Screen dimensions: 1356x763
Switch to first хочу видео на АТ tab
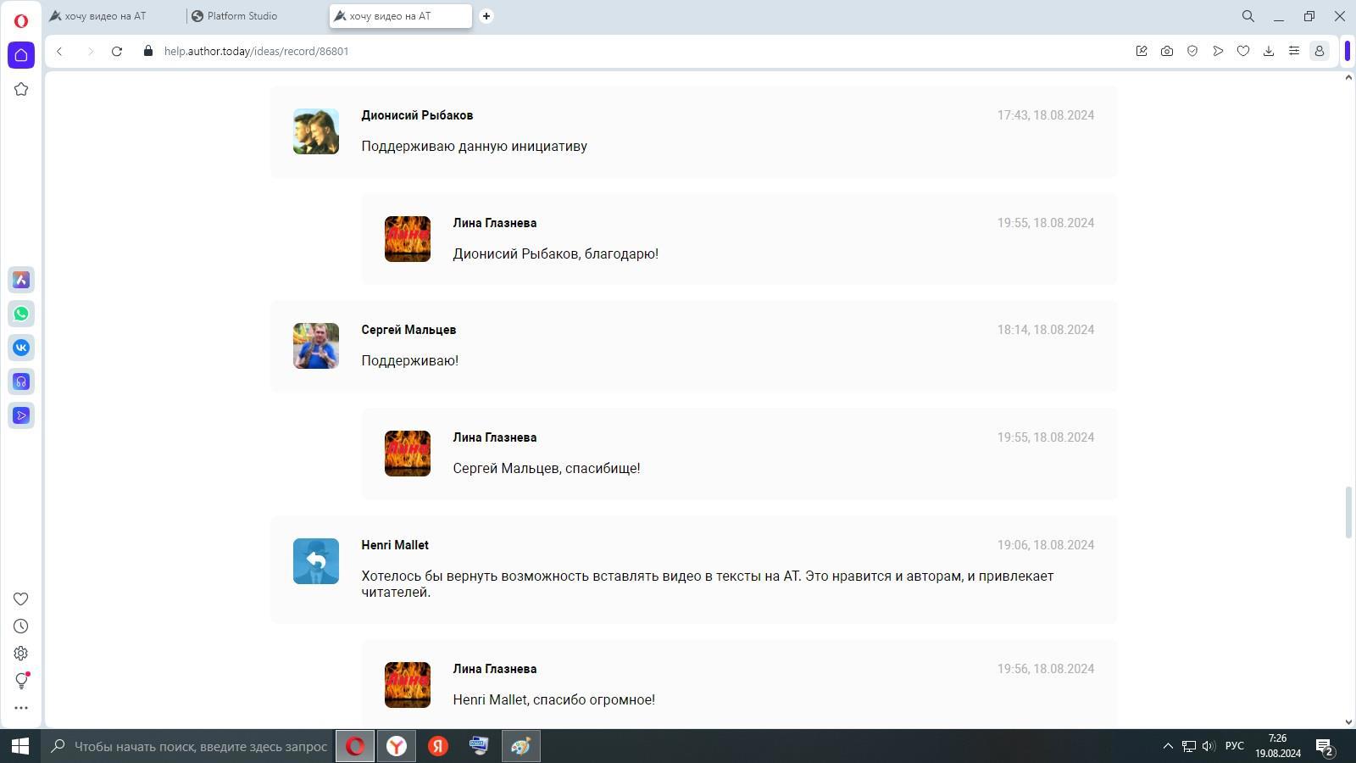(105, 16)
